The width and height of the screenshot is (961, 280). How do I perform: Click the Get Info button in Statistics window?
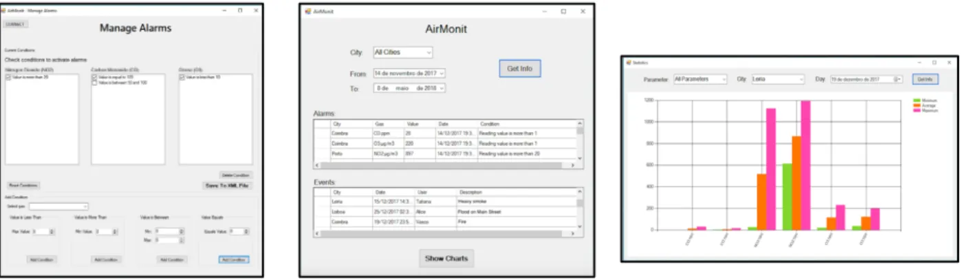[926, 79]
